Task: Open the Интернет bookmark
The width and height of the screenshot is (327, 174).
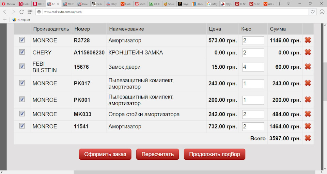Action: 21,20
